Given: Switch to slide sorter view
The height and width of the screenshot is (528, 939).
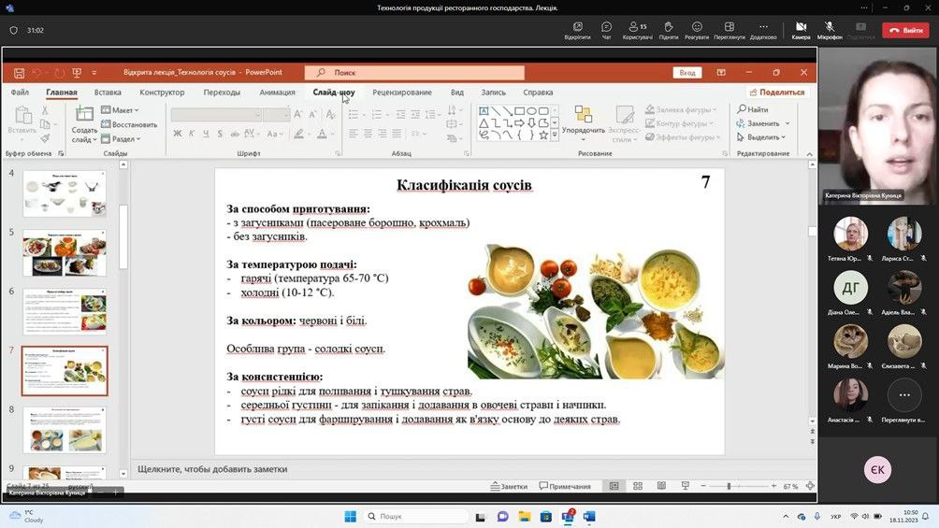Looking at the screenshot, I should click(x=637, y=486).
